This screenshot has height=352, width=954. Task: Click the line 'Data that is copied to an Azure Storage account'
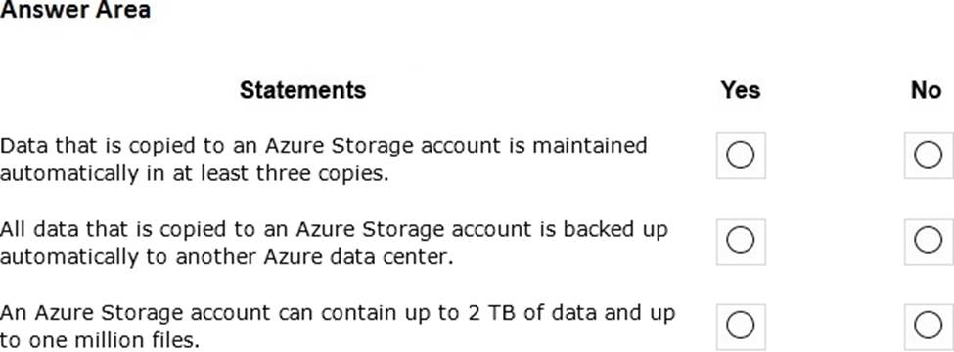(x=324, y=146)
